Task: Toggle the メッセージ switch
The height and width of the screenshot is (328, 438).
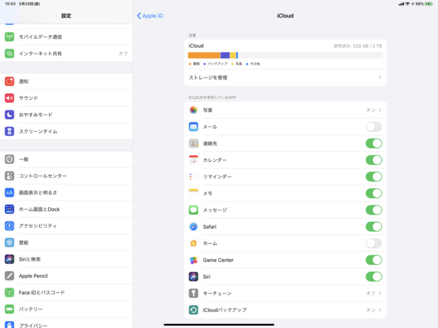Action: (x=374, y=210)
